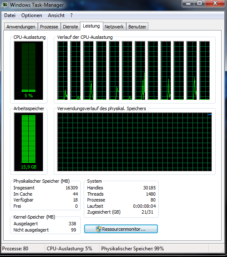Click the Verlauf der CPU-Auslastung label
This screenshot has height=257, width=227.
click(85, 37)
